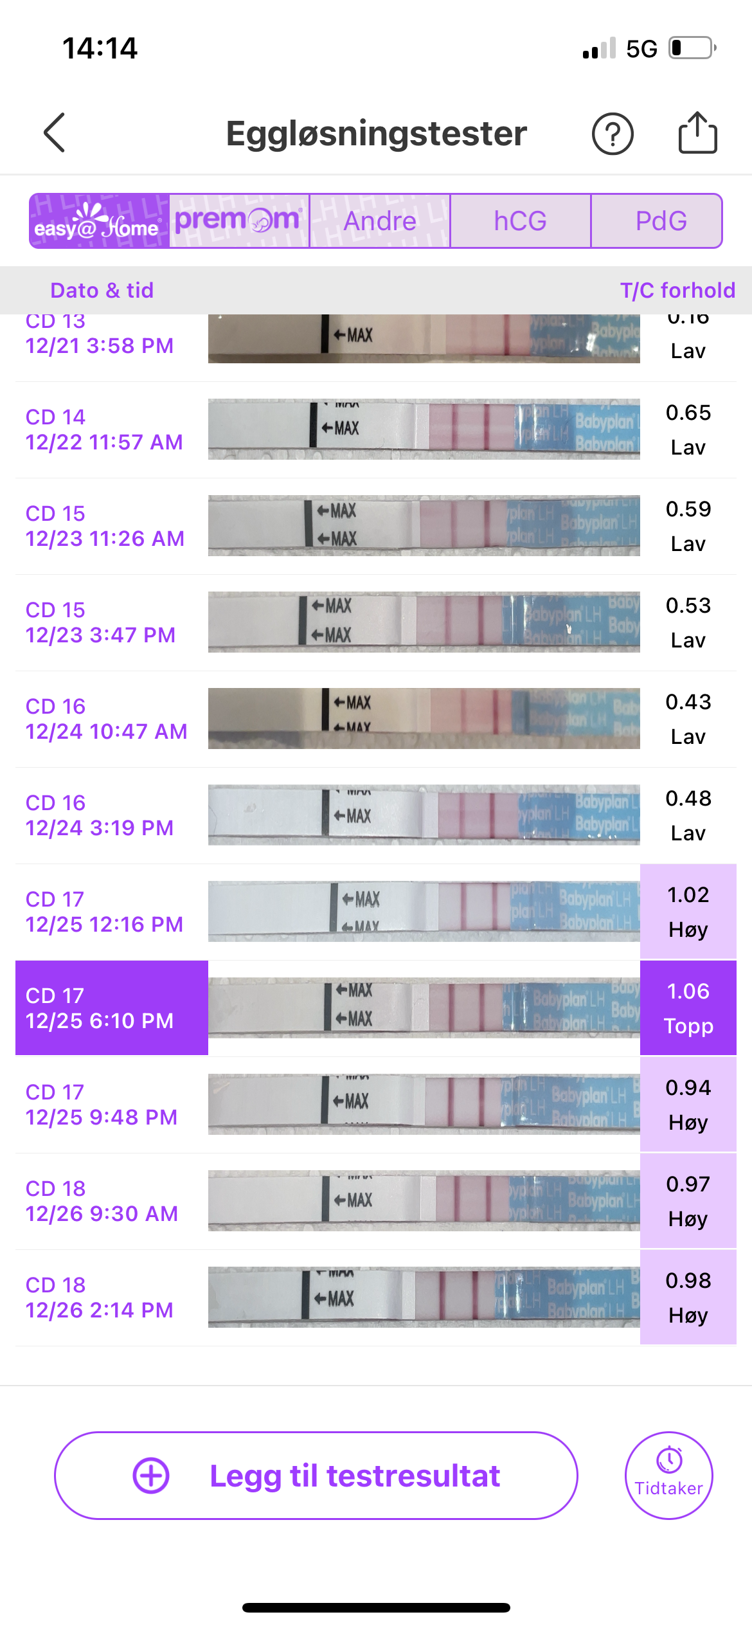Tap the plus icon to add result
Screen dimensions: 752x1628
151,1476
